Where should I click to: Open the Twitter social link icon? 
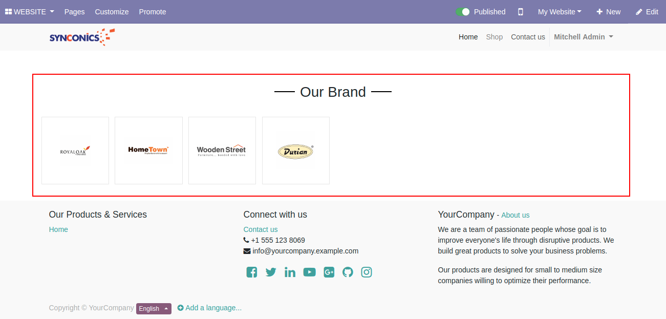coord(271,272)
